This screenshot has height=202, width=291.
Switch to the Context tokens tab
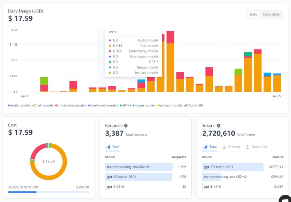[231, 147]
